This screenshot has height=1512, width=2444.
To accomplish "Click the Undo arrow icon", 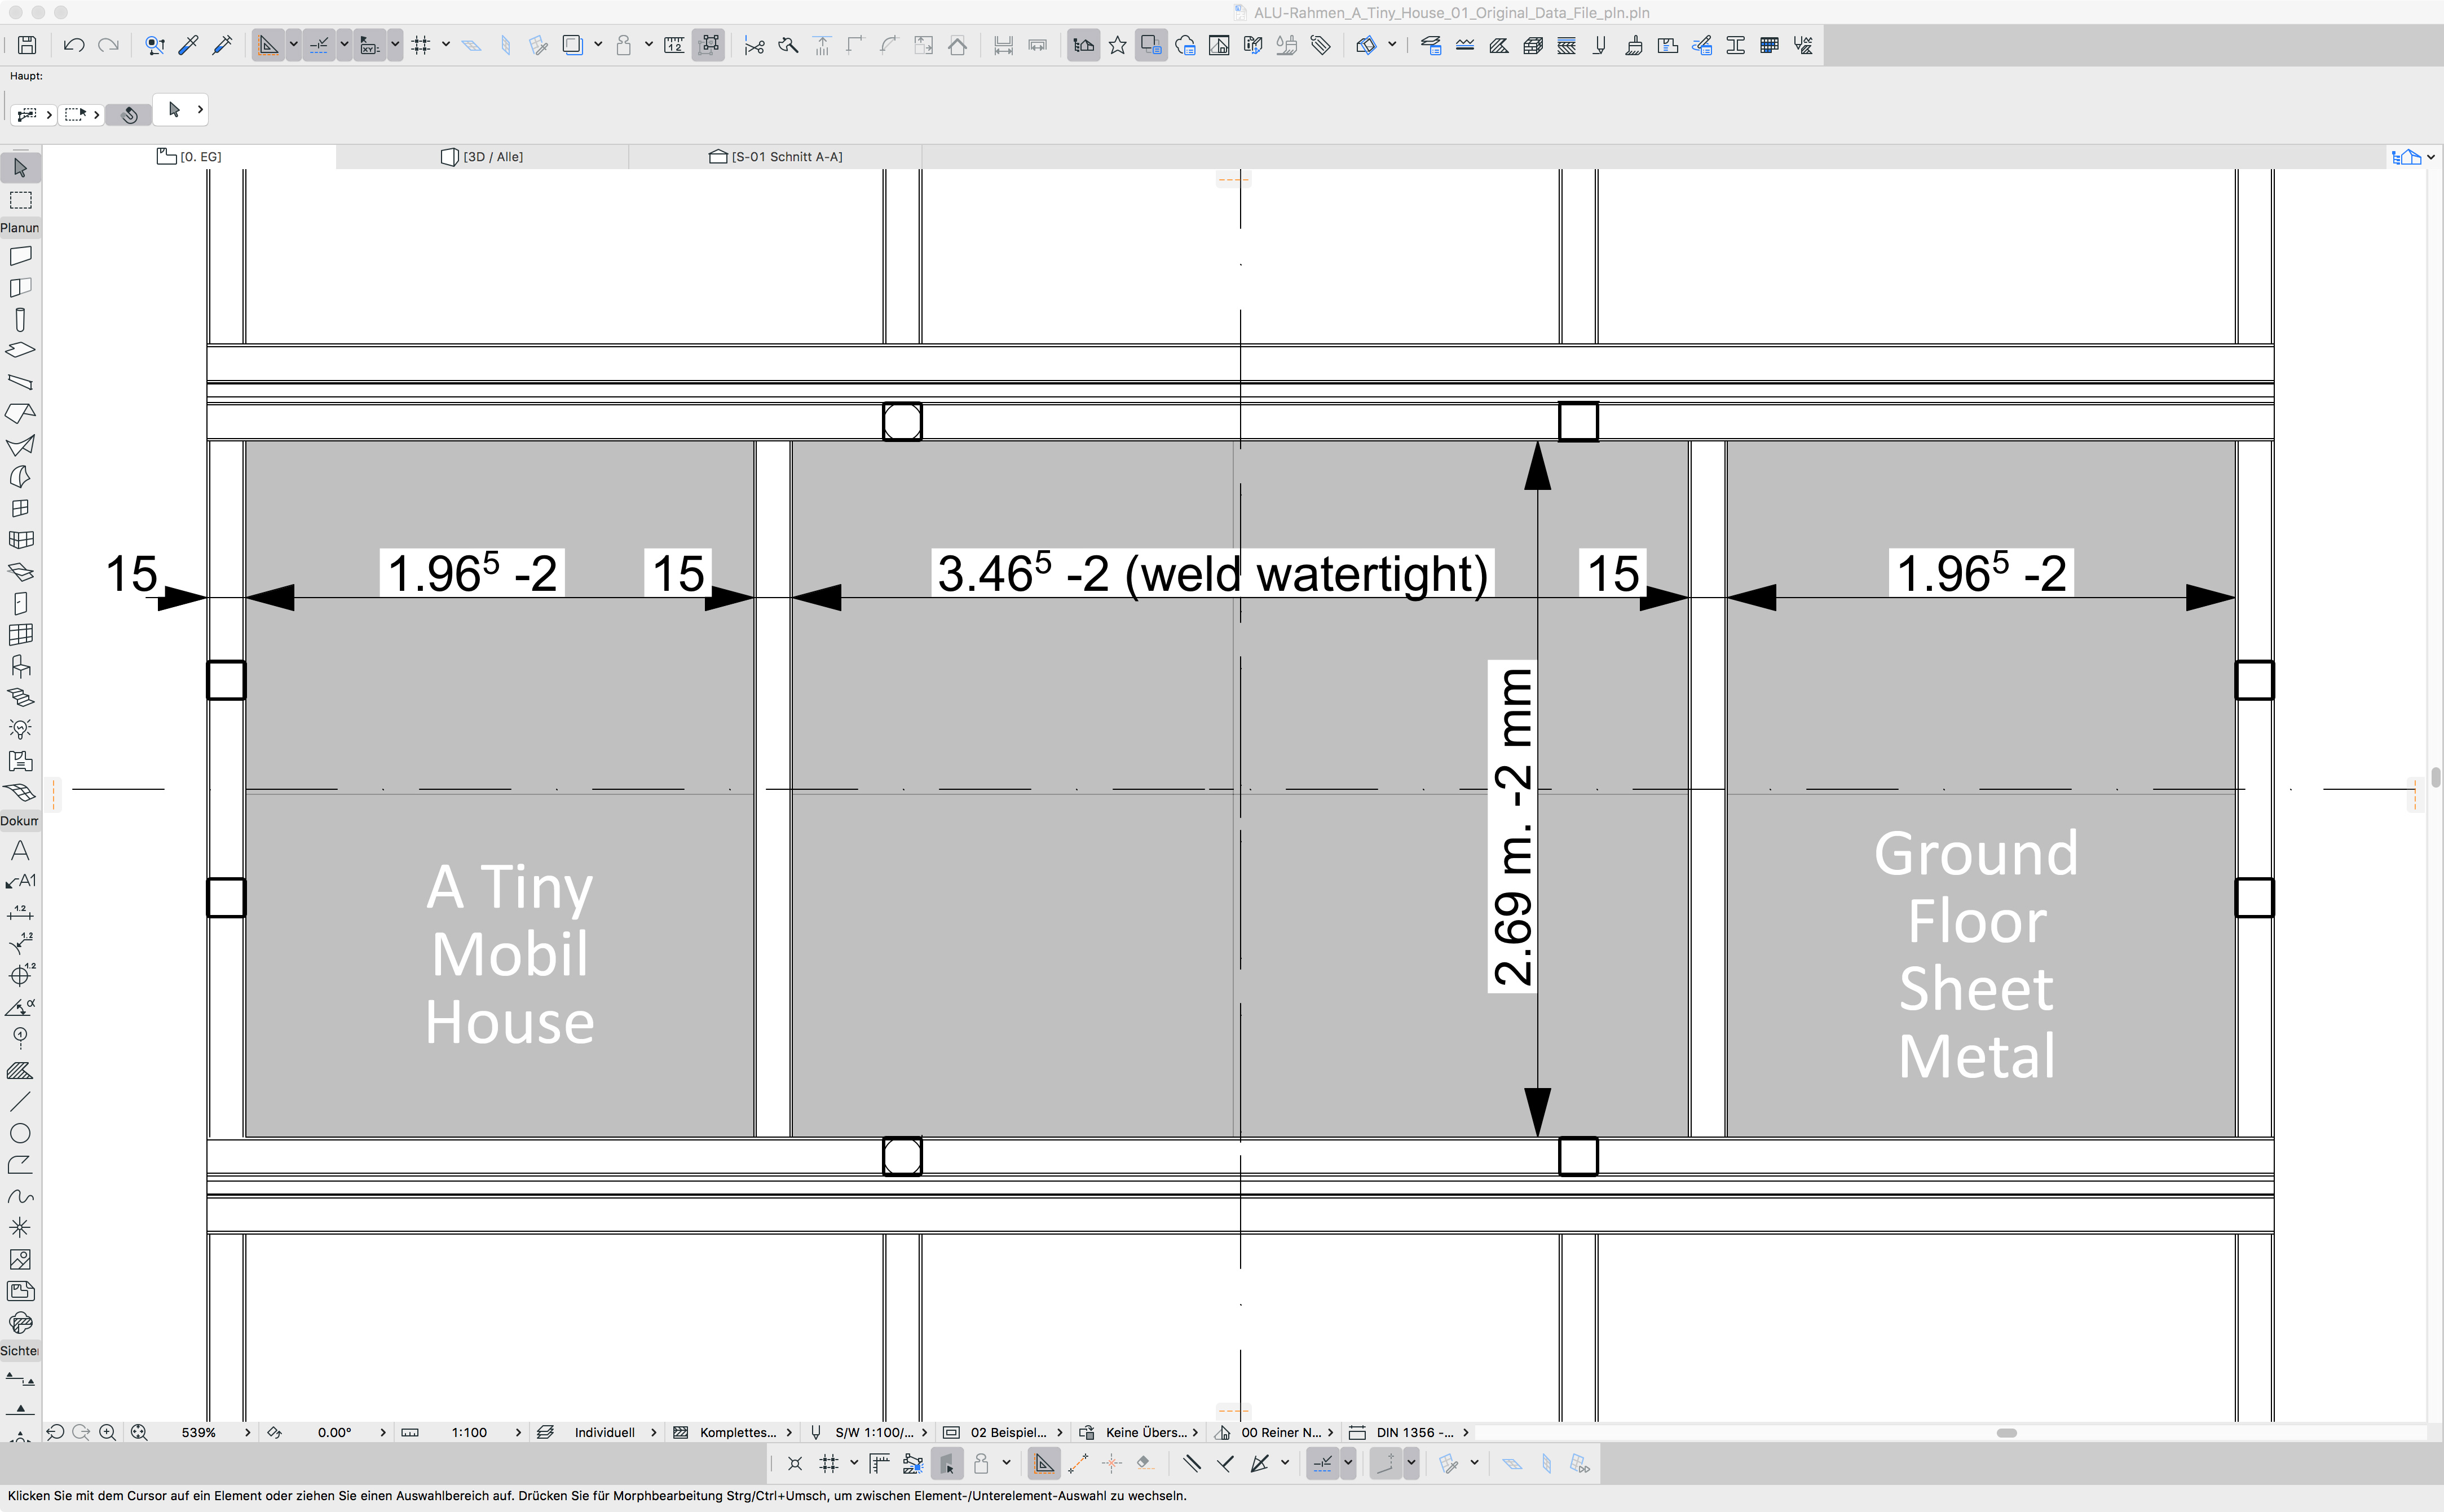I will 73,45.
